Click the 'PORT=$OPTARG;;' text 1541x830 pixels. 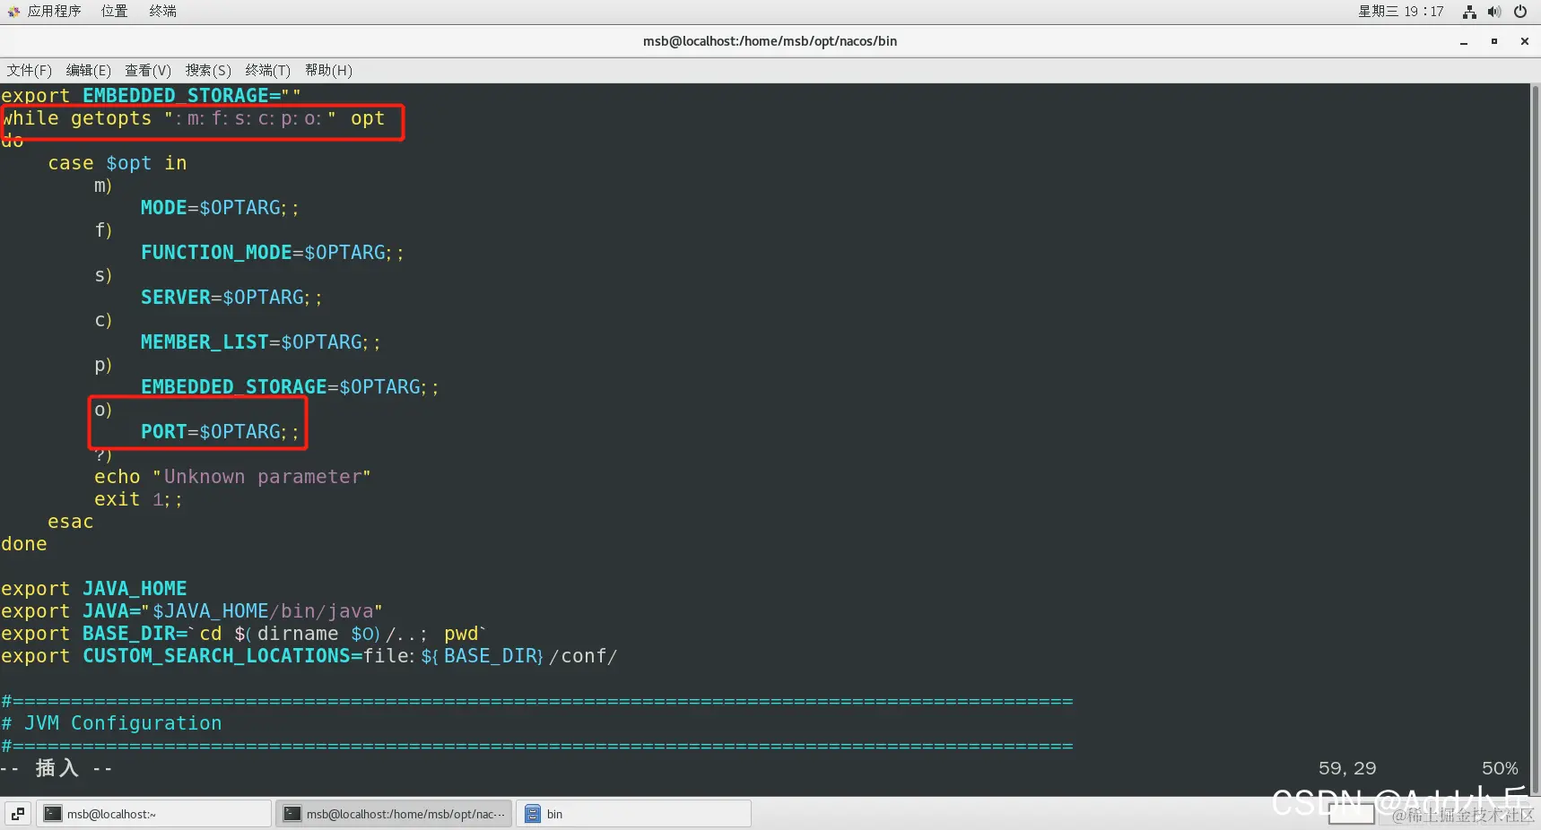(220, 432)
